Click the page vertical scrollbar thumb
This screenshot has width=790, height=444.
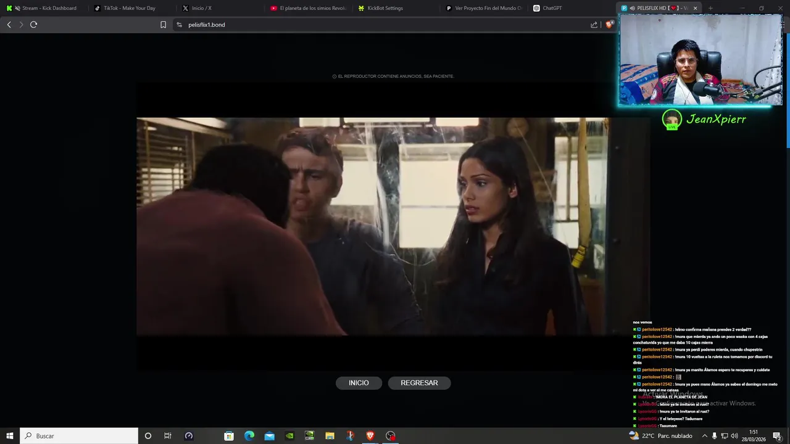(788, 89)
